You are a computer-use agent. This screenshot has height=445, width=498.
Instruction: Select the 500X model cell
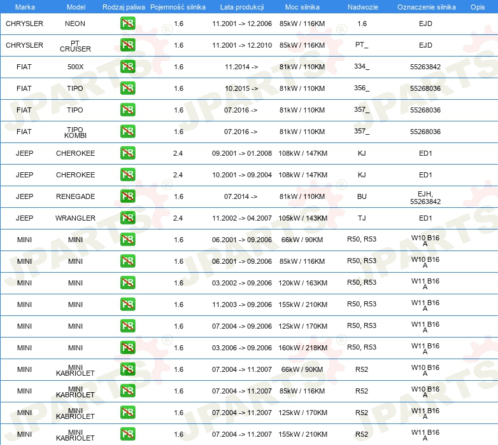click(x=75, y=67)
